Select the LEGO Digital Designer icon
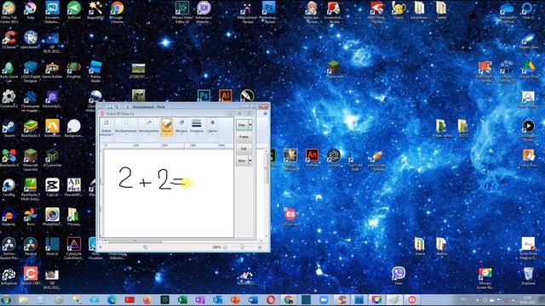This screenshot has width=545, height=306. coord(31,72)
